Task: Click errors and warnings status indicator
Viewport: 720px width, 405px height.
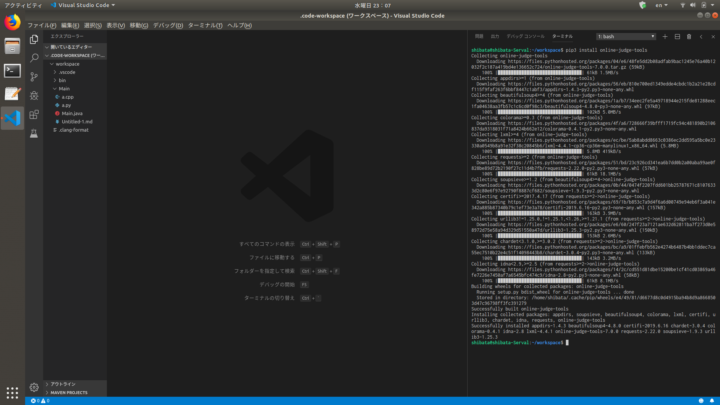Action: pos(40,401)
